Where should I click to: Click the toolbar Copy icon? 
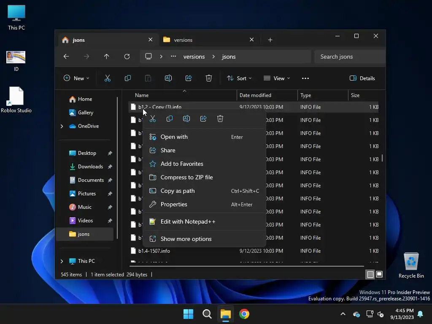pyautogui.click(x=128, y=78)
